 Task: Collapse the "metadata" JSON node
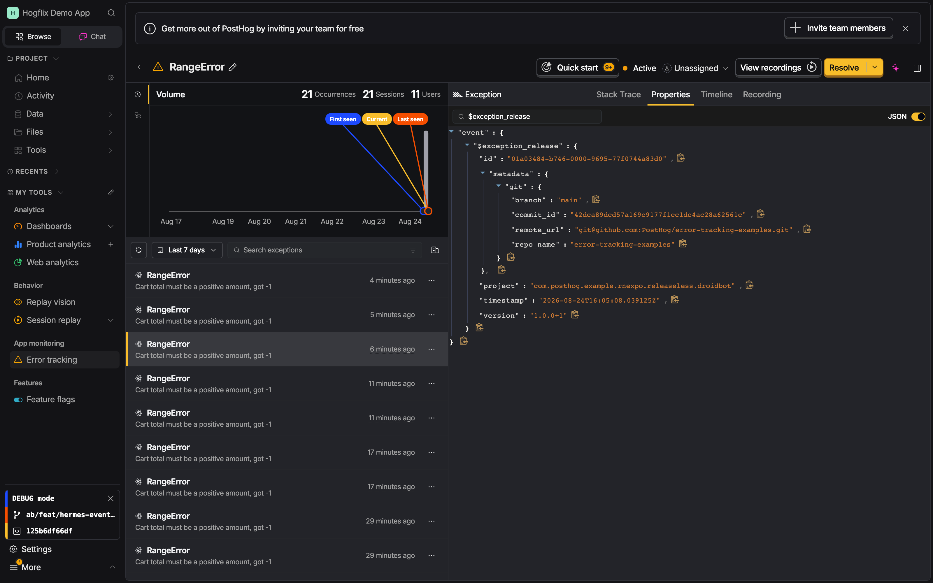(x=483, y=173)
